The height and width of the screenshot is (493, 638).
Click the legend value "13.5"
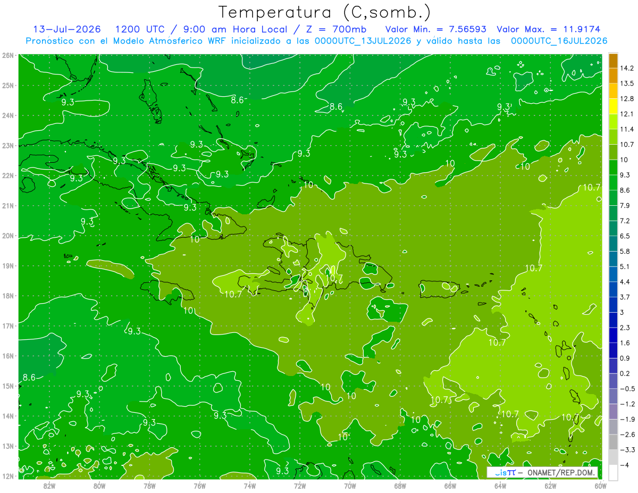tap(627, 83)
